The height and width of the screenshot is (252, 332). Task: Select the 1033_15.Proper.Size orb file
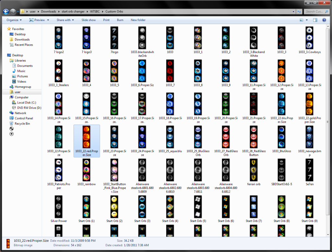[87, 108]
